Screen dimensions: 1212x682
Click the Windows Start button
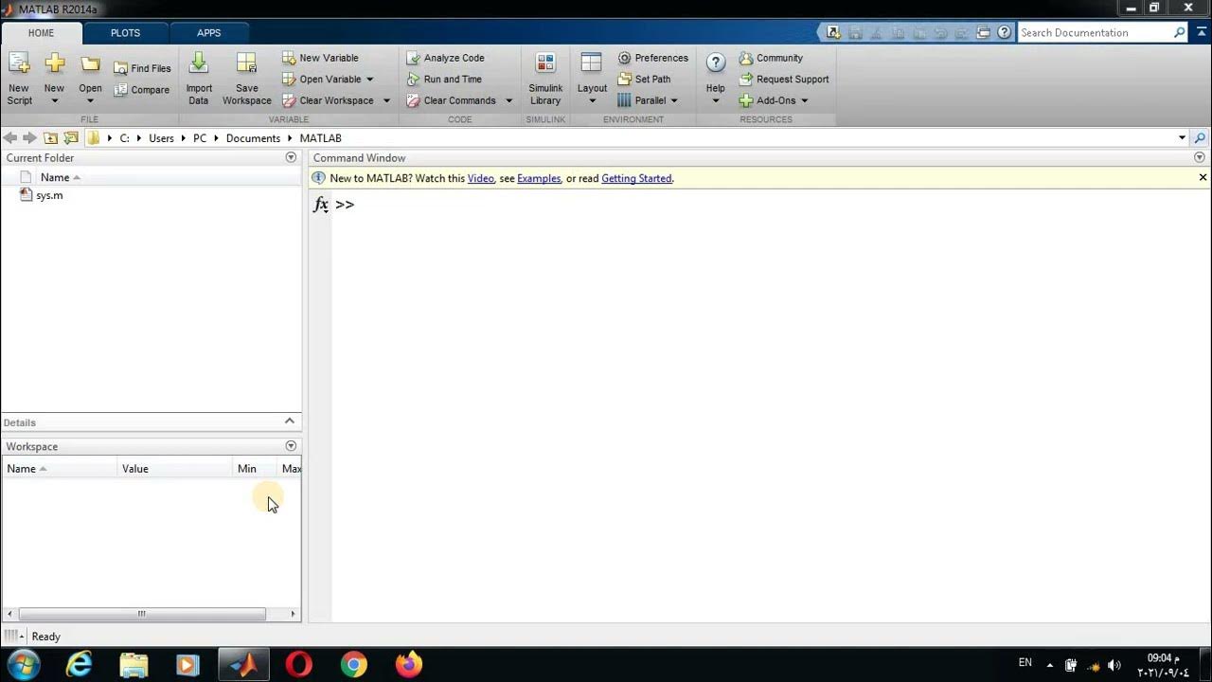tap(23, 664)
